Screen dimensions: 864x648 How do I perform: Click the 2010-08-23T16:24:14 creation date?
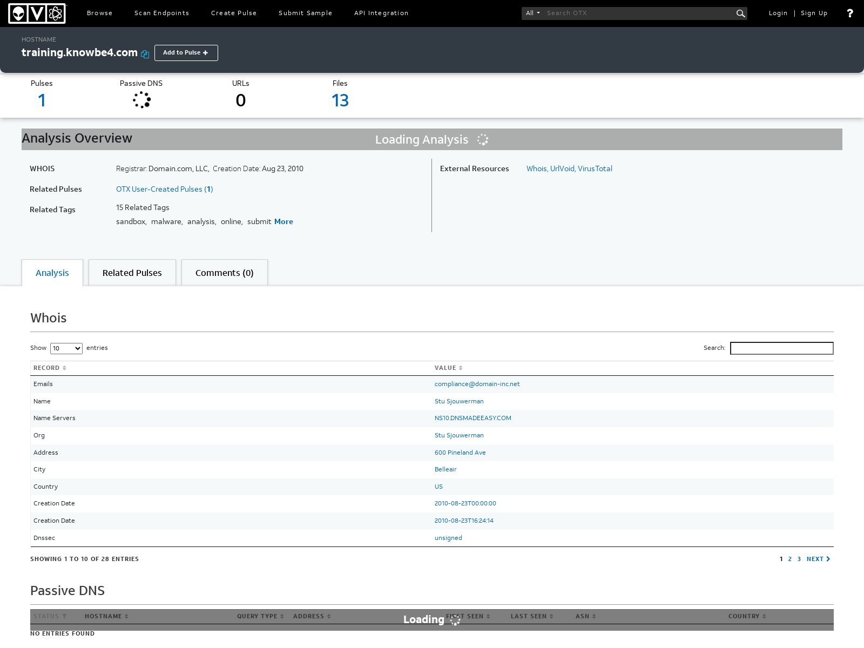click(464, 521)
